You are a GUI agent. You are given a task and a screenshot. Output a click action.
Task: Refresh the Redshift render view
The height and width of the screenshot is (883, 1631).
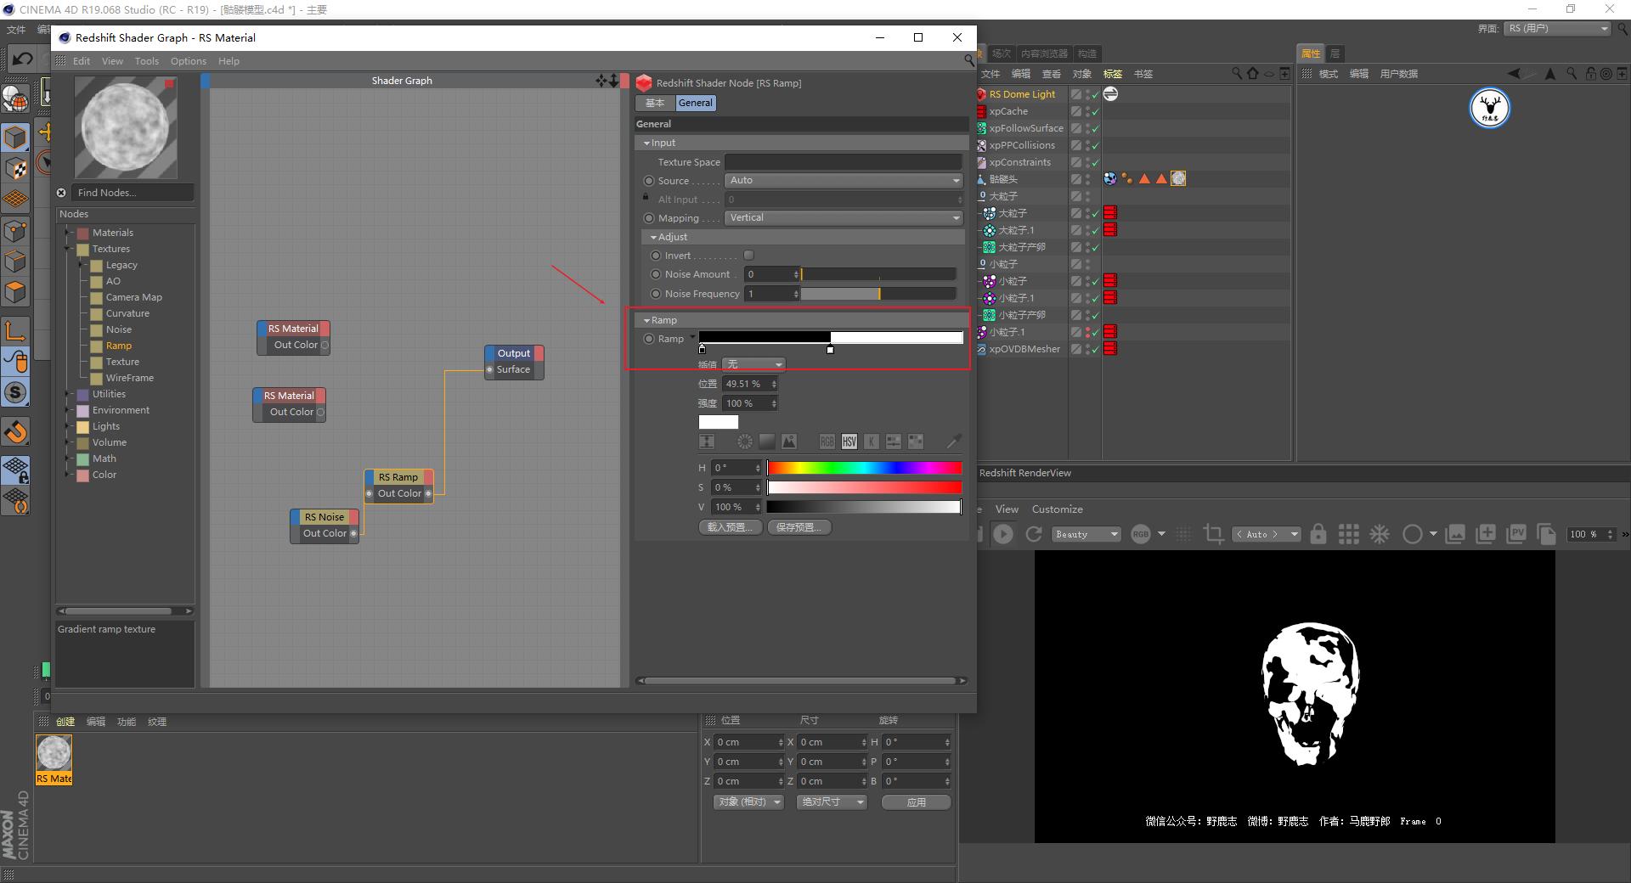point(1034,534)
